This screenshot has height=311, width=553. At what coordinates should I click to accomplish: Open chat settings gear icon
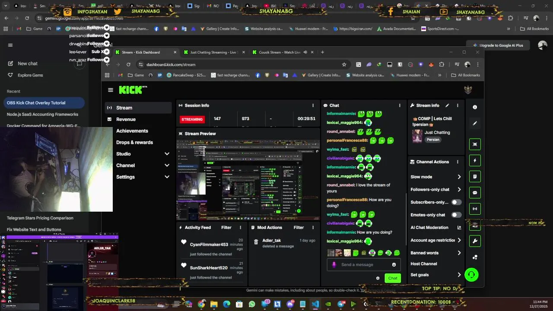[378, 278]
